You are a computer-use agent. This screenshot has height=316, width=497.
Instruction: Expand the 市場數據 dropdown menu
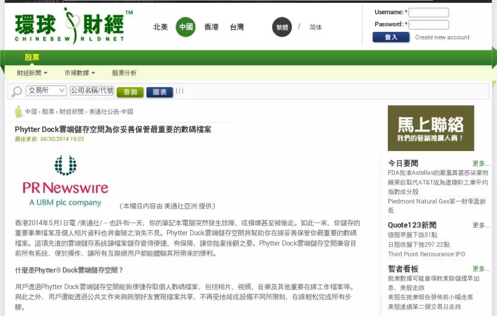tap(80, 73)
